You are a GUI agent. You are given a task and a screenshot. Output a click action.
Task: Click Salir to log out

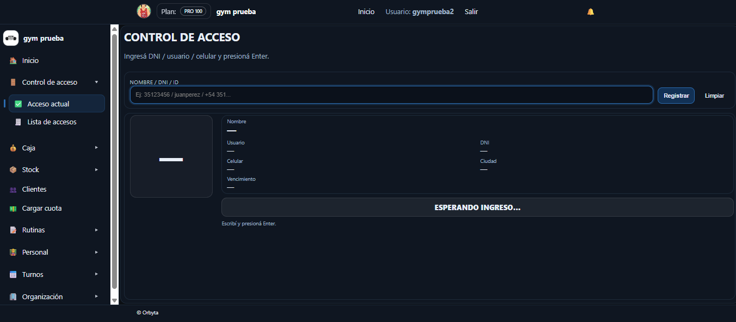pos(471,11)
